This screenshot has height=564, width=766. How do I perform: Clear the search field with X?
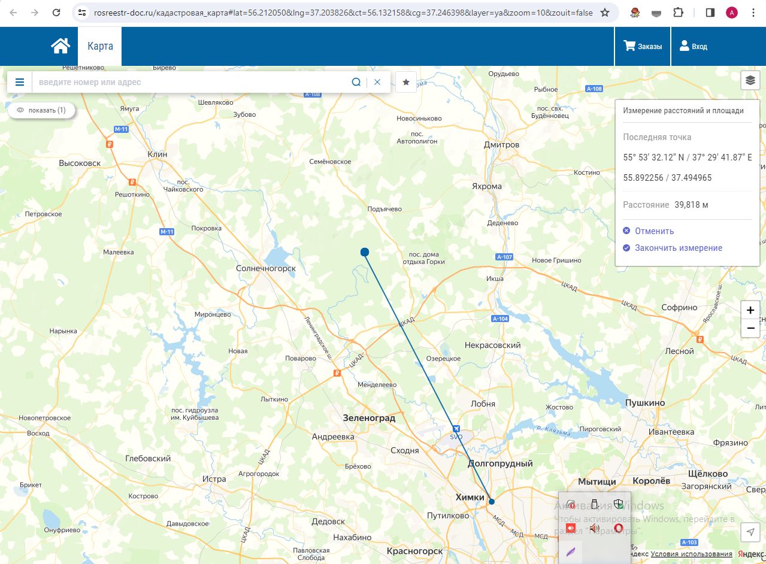coord(377,82)
